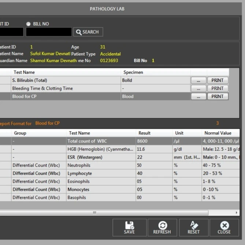Focus the BILL NO input field

coord(49,32)
